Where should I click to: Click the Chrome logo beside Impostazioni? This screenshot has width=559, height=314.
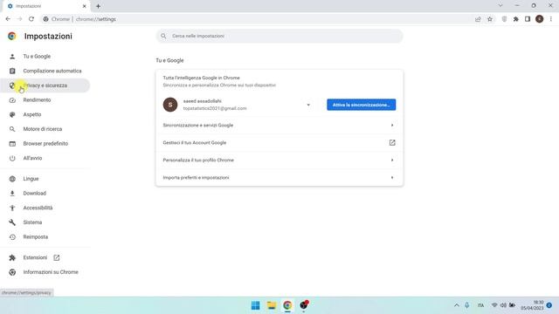coord(12,36)
